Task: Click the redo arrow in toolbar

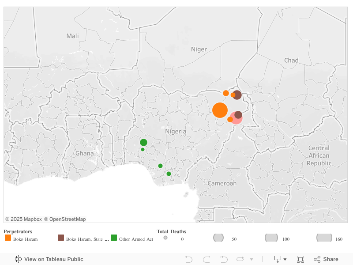Action: pos(207,259)
